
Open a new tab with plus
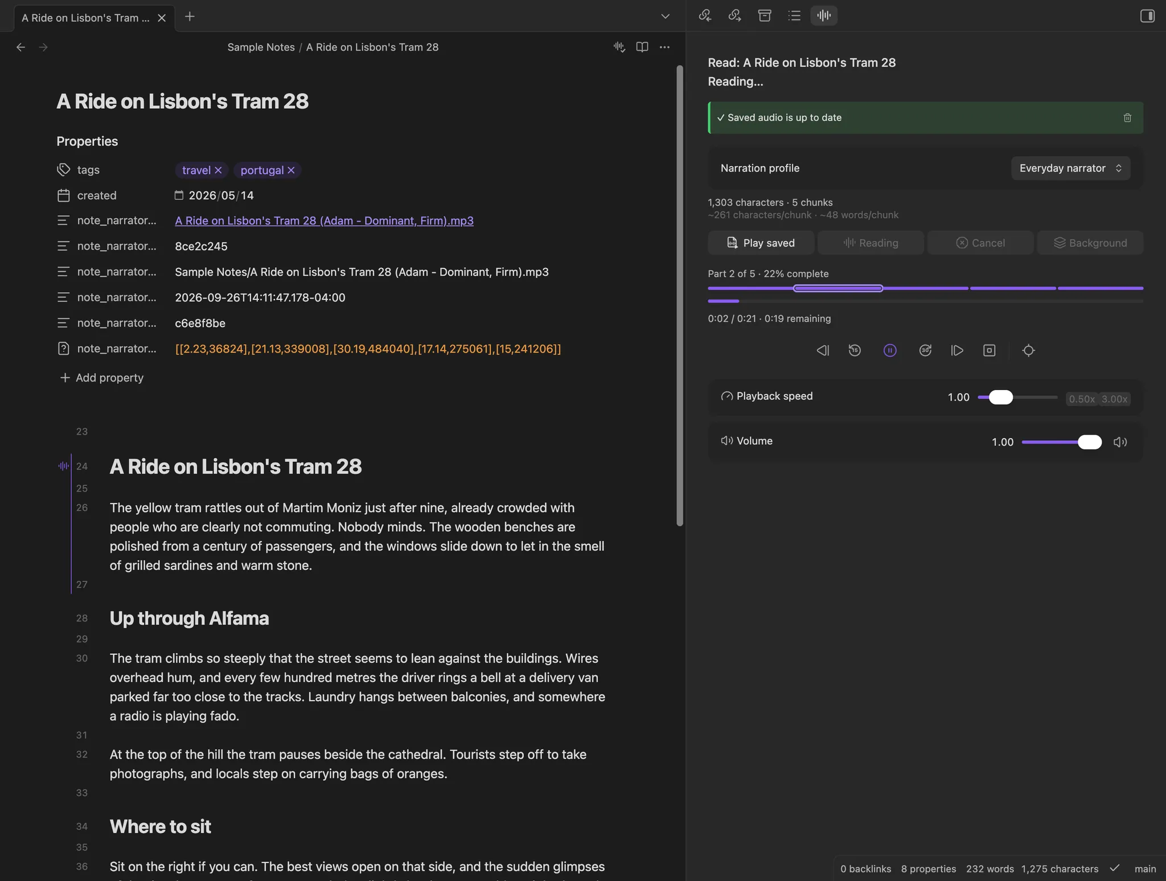(190, 17)
